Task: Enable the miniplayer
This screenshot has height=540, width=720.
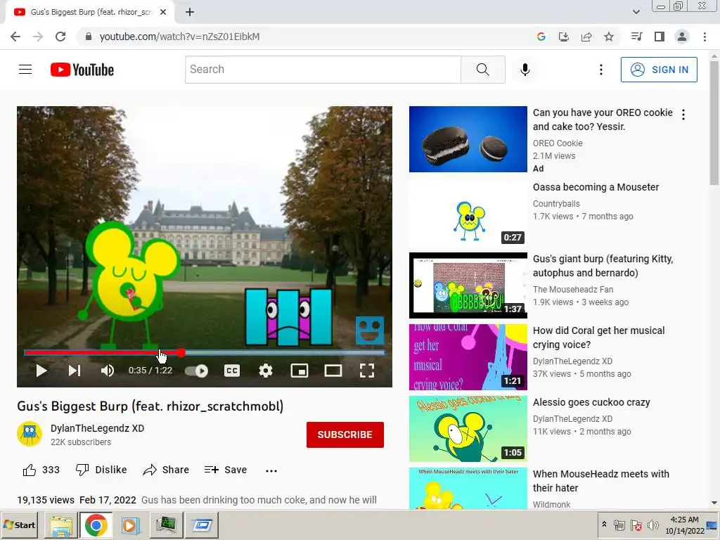Action: [300, 371]
